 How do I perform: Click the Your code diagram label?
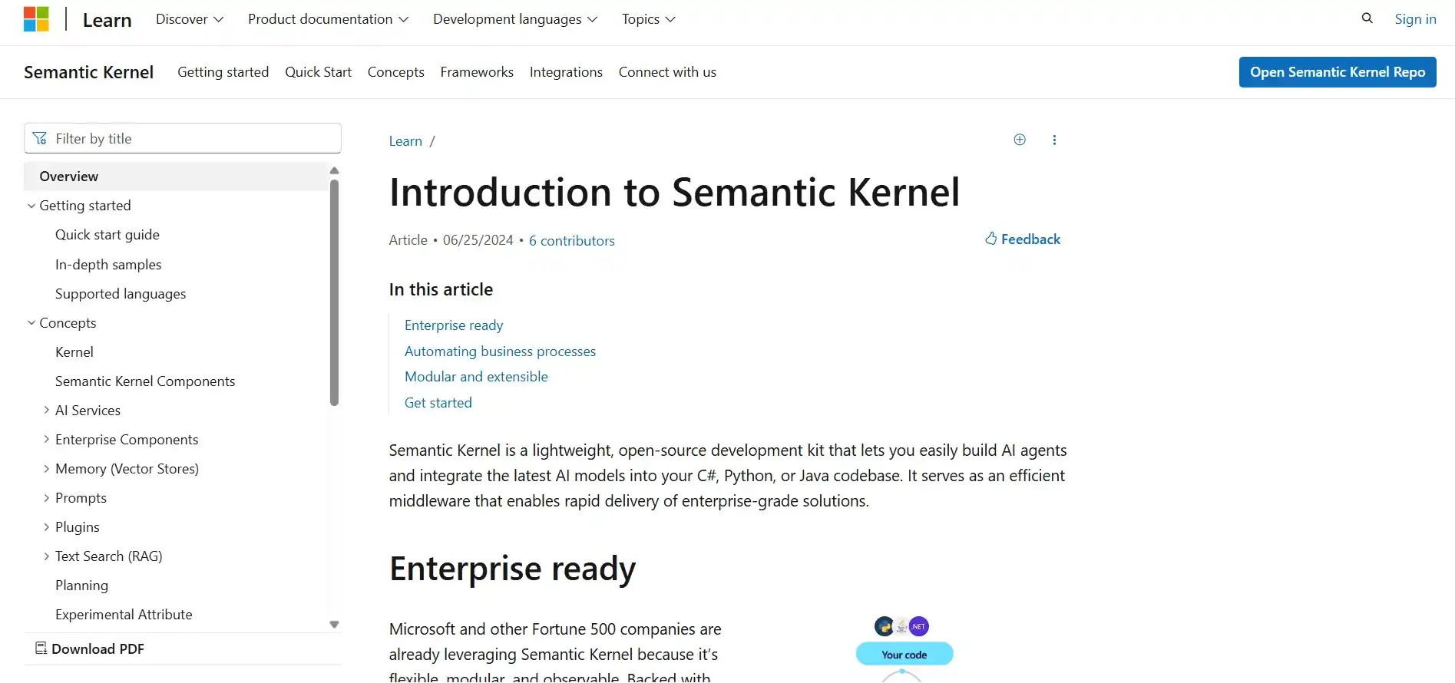pos(904,655)
